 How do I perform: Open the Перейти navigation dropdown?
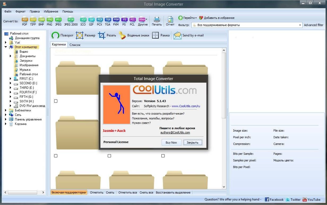(187, 18)
